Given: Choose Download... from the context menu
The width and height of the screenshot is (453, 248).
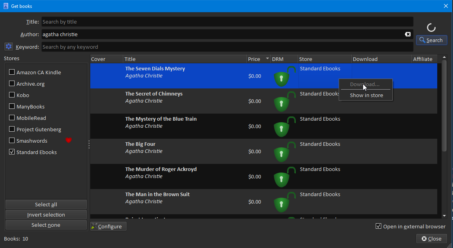Looking at the screenshot, I should tap(365, 85).
